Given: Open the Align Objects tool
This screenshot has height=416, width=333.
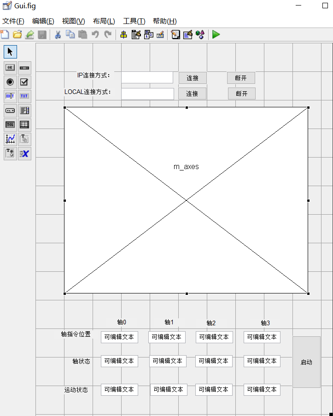Looking at the screenshot, I should pyautogui.click(x=123, y=35).
